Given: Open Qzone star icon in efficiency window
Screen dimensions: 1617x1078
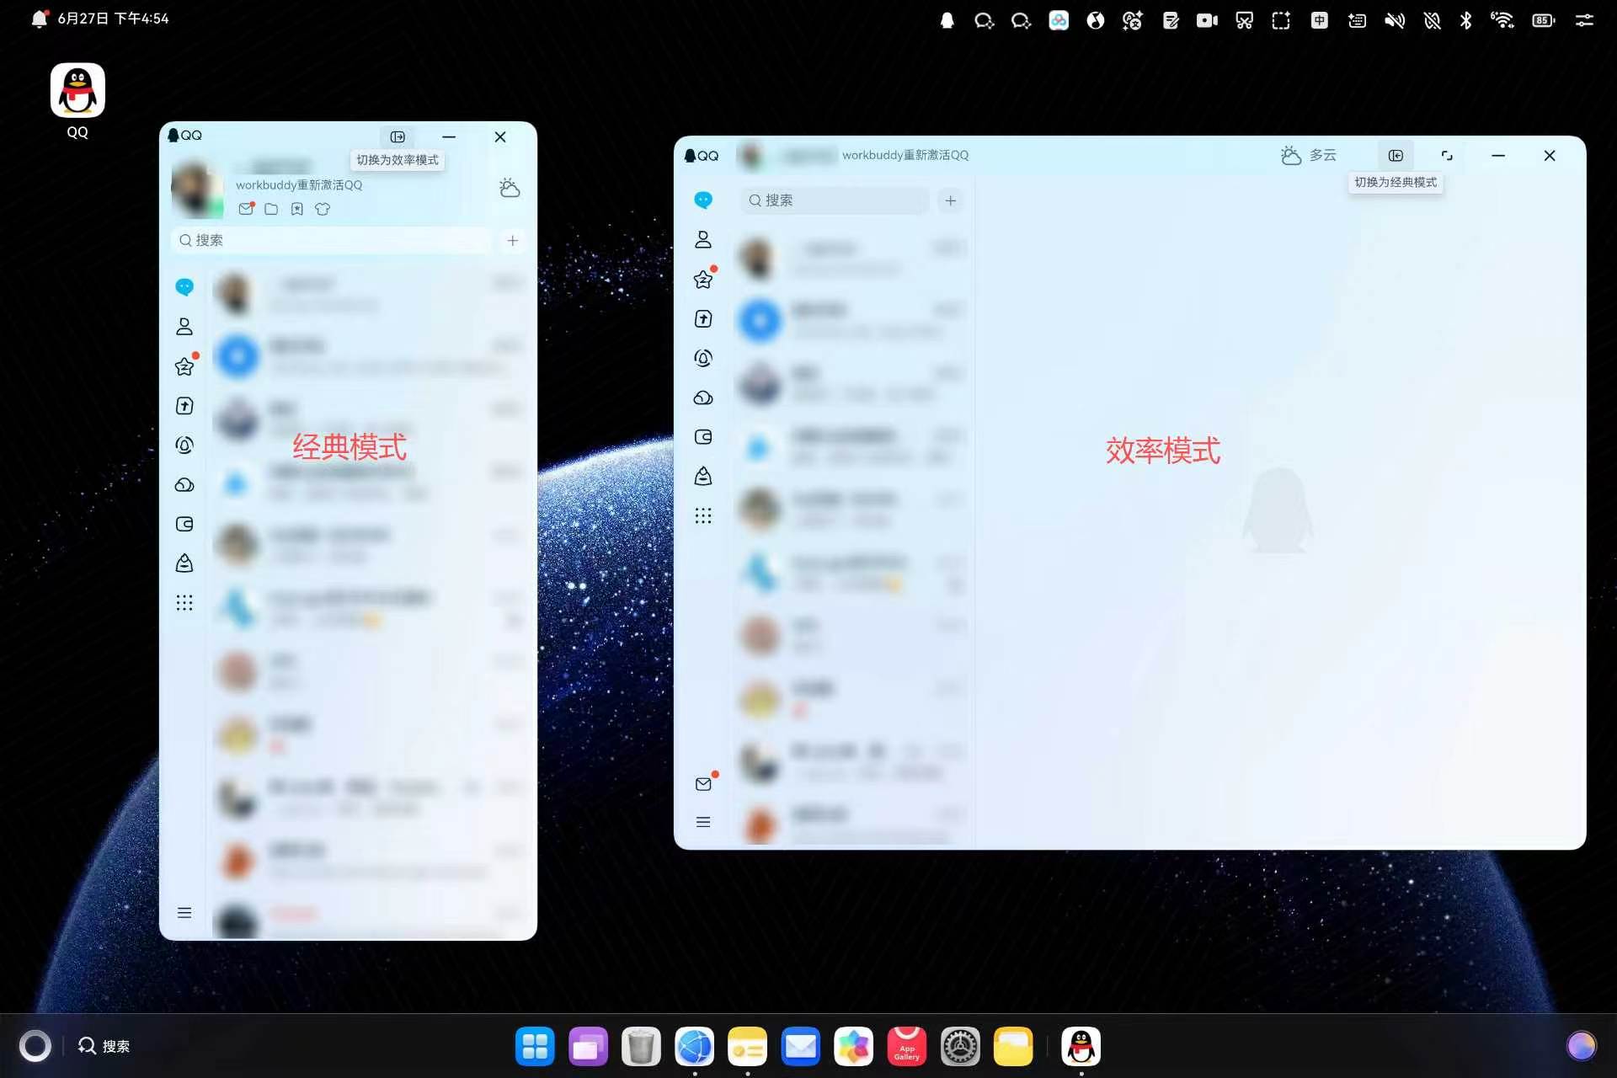Looking at the screenshot, I should 703,279.
